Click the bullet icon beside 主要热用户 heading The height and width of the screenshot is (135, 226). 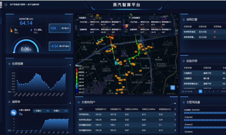click(x=79, y=102)
